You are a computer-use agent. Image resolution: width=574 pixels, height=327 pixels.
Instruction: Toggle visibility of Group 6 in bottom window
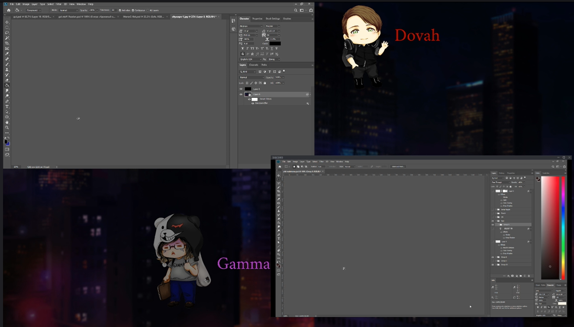tap(493, 257)
